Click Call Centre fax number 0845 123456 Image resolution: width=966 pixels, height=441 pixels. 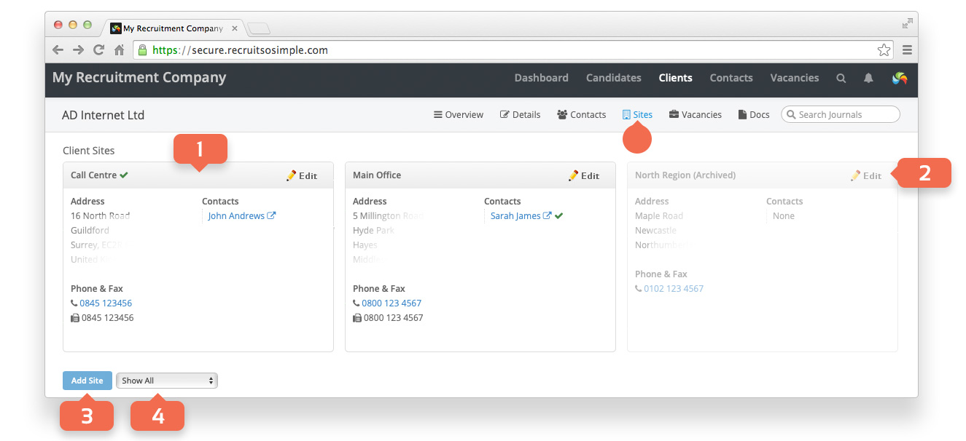click(107, 318)
